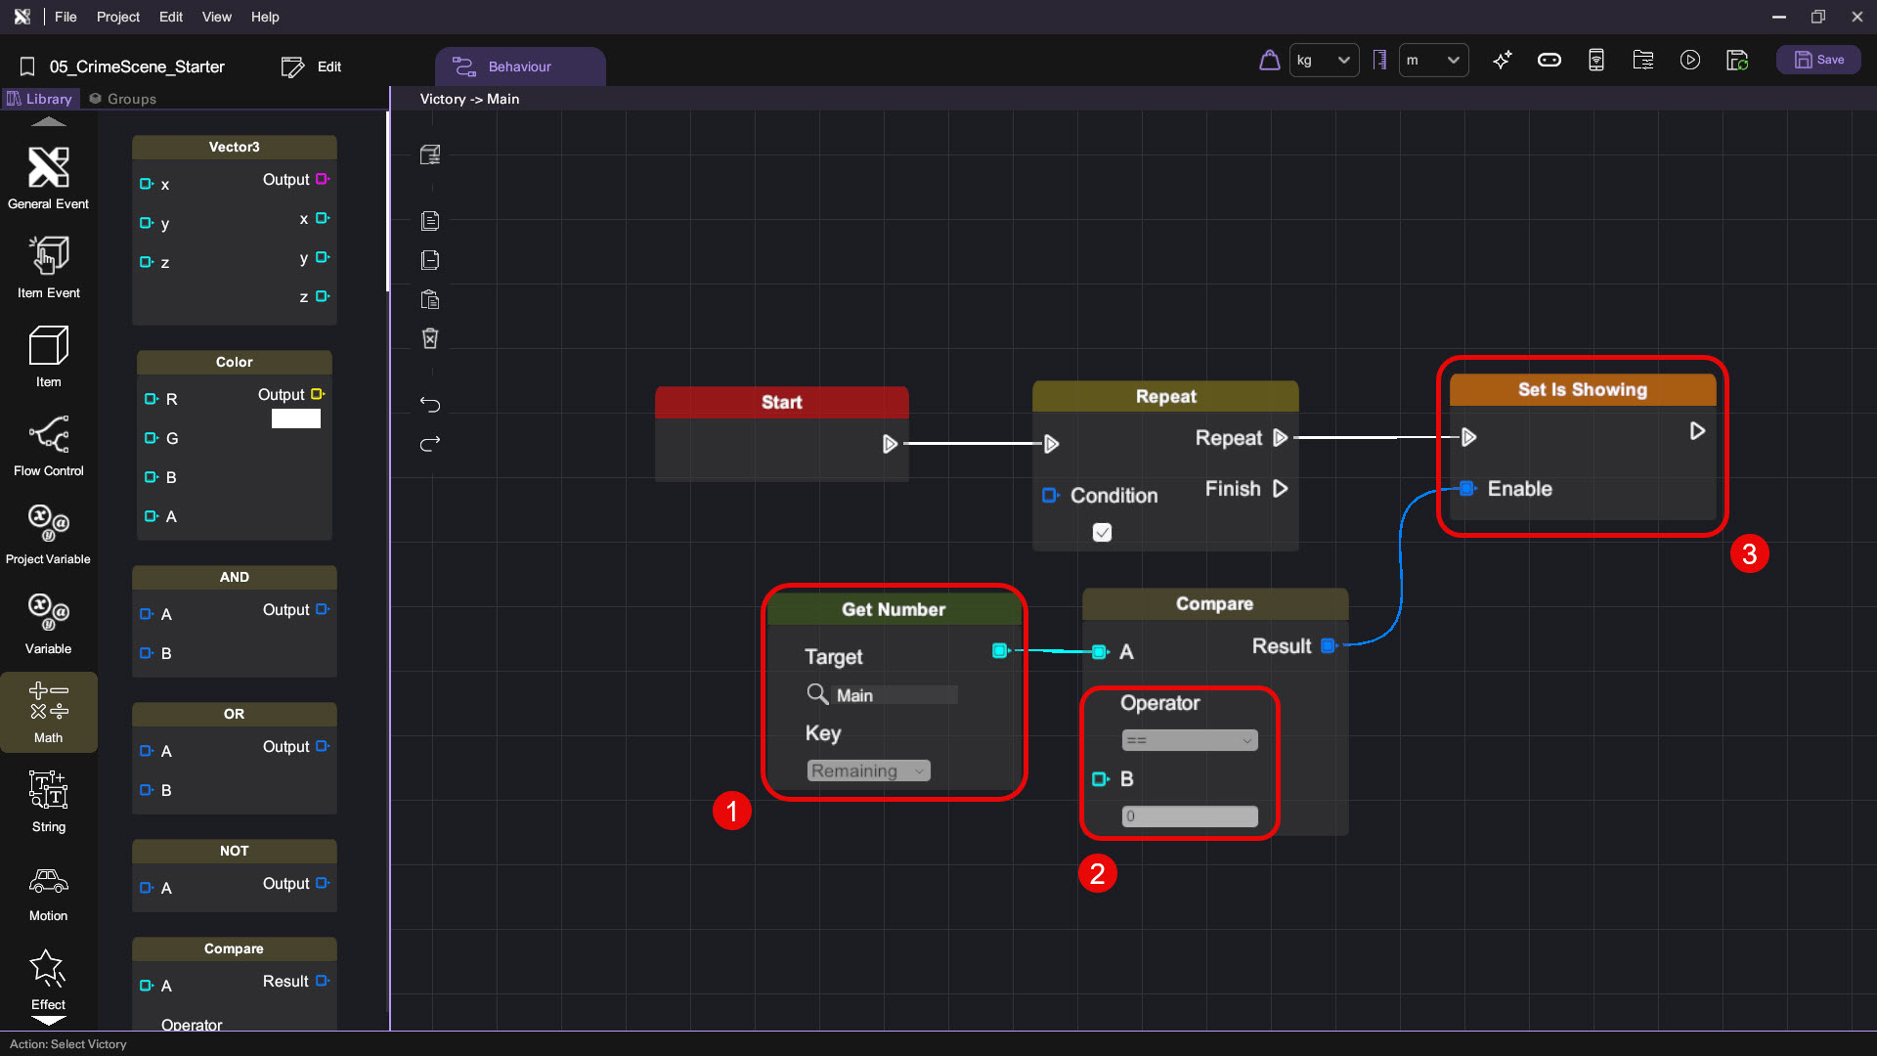Click the Save button
Viewport: 1877px width, 1056px height.
point(1818,60)
